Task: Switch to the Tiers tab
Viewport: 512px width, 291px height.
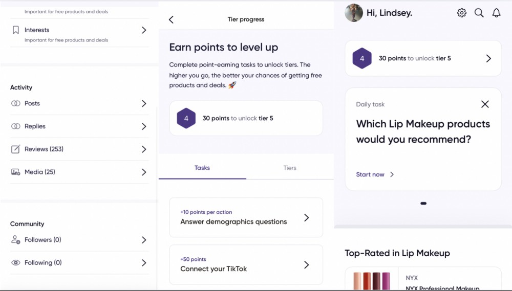Action: click(x=290, y=168)
